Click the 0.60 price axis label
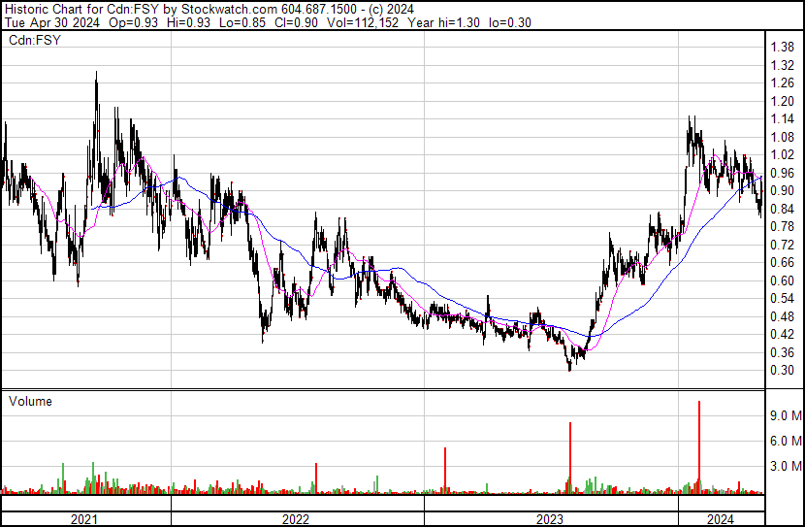This screenshot has width=805, height=527. tap(782, 280)
